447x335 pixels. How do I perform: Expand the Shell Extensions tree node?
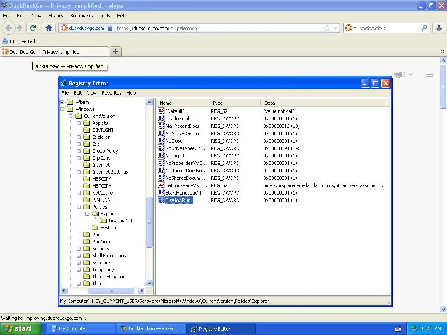click(79, 256)
